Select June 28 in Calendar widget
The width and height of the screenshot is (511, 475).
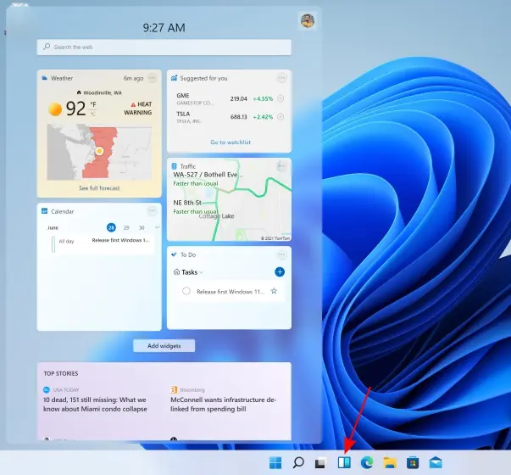[x=111, y=227]
